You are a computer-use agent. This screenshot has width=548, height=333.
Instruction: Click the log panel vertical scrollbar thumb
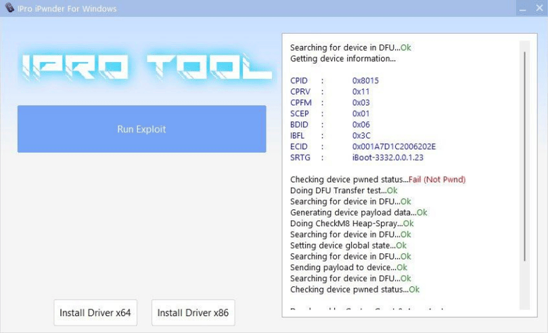[x=524, y=157]
